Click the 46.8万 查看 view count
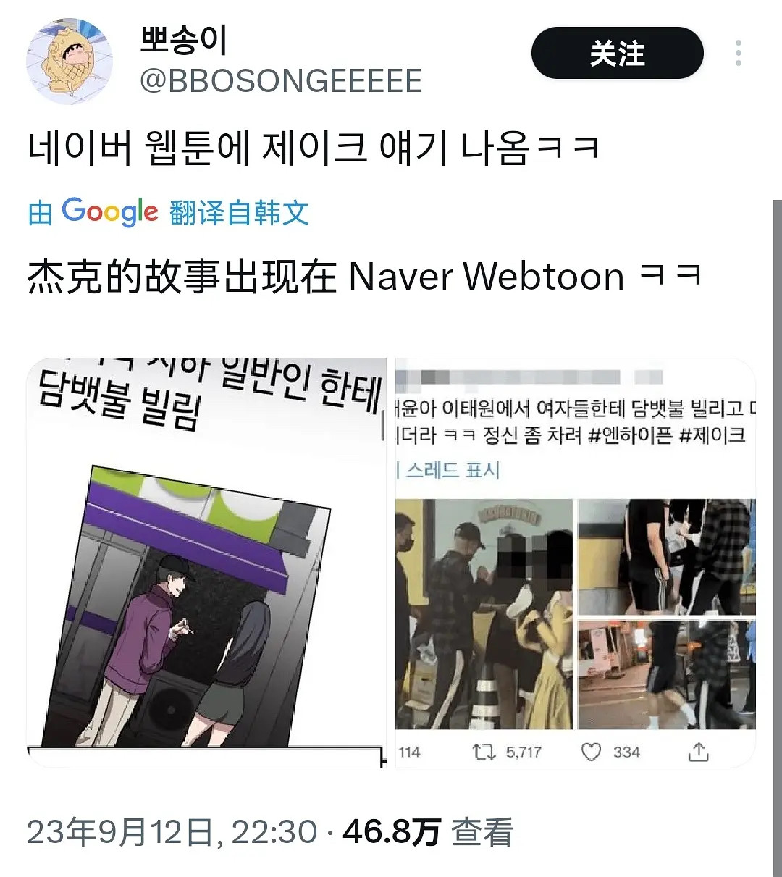Screen dimensions: 782x877 (x=428, y=832)
